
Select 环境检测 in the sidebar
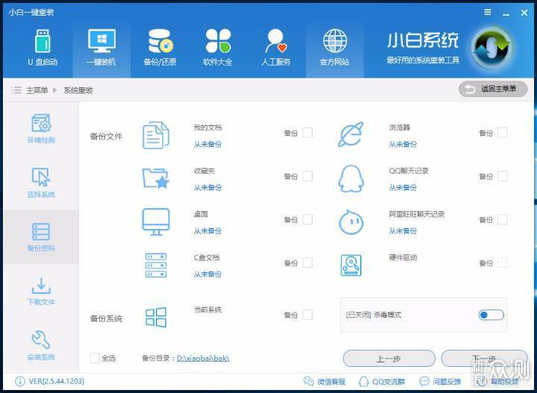[x=41, y=129]
